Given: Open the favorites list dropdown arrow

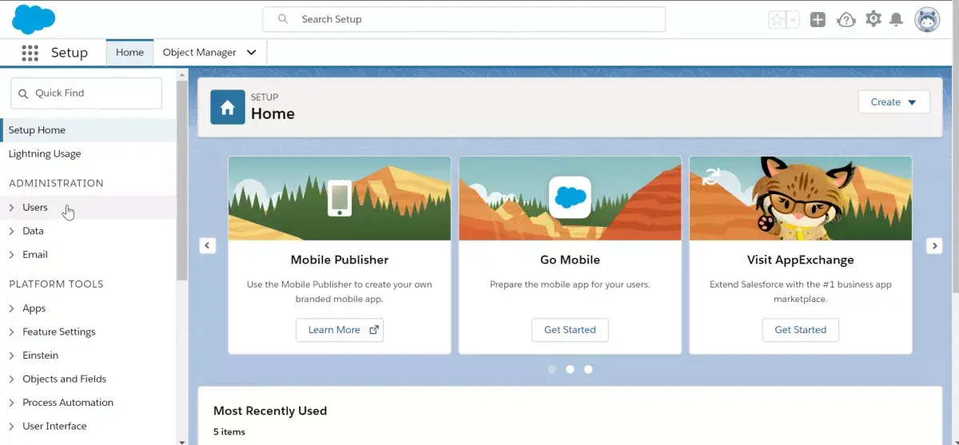Looking at the screenshot, I should 793,20.
